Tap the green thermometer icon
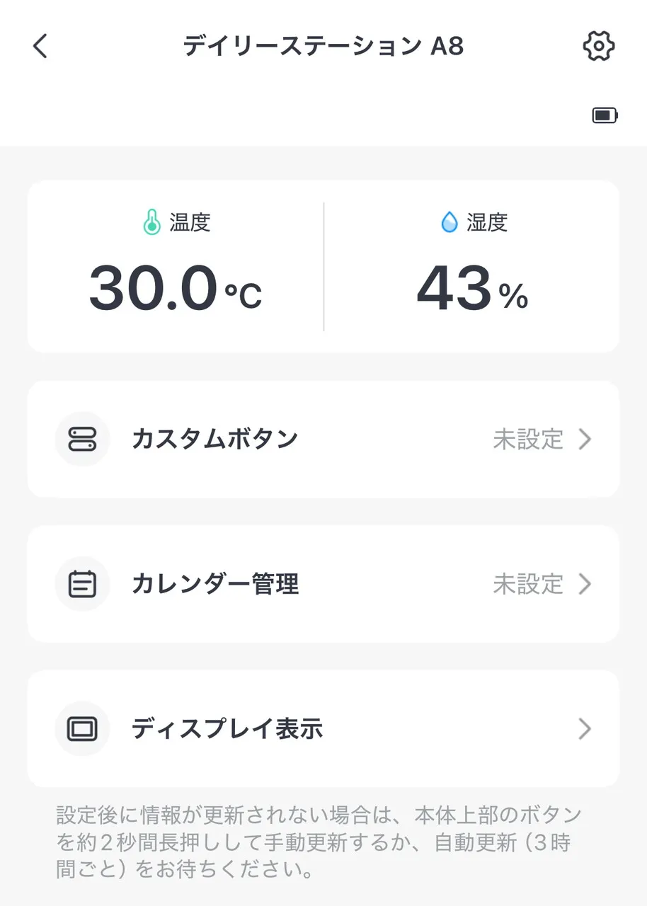 (151, 224)
